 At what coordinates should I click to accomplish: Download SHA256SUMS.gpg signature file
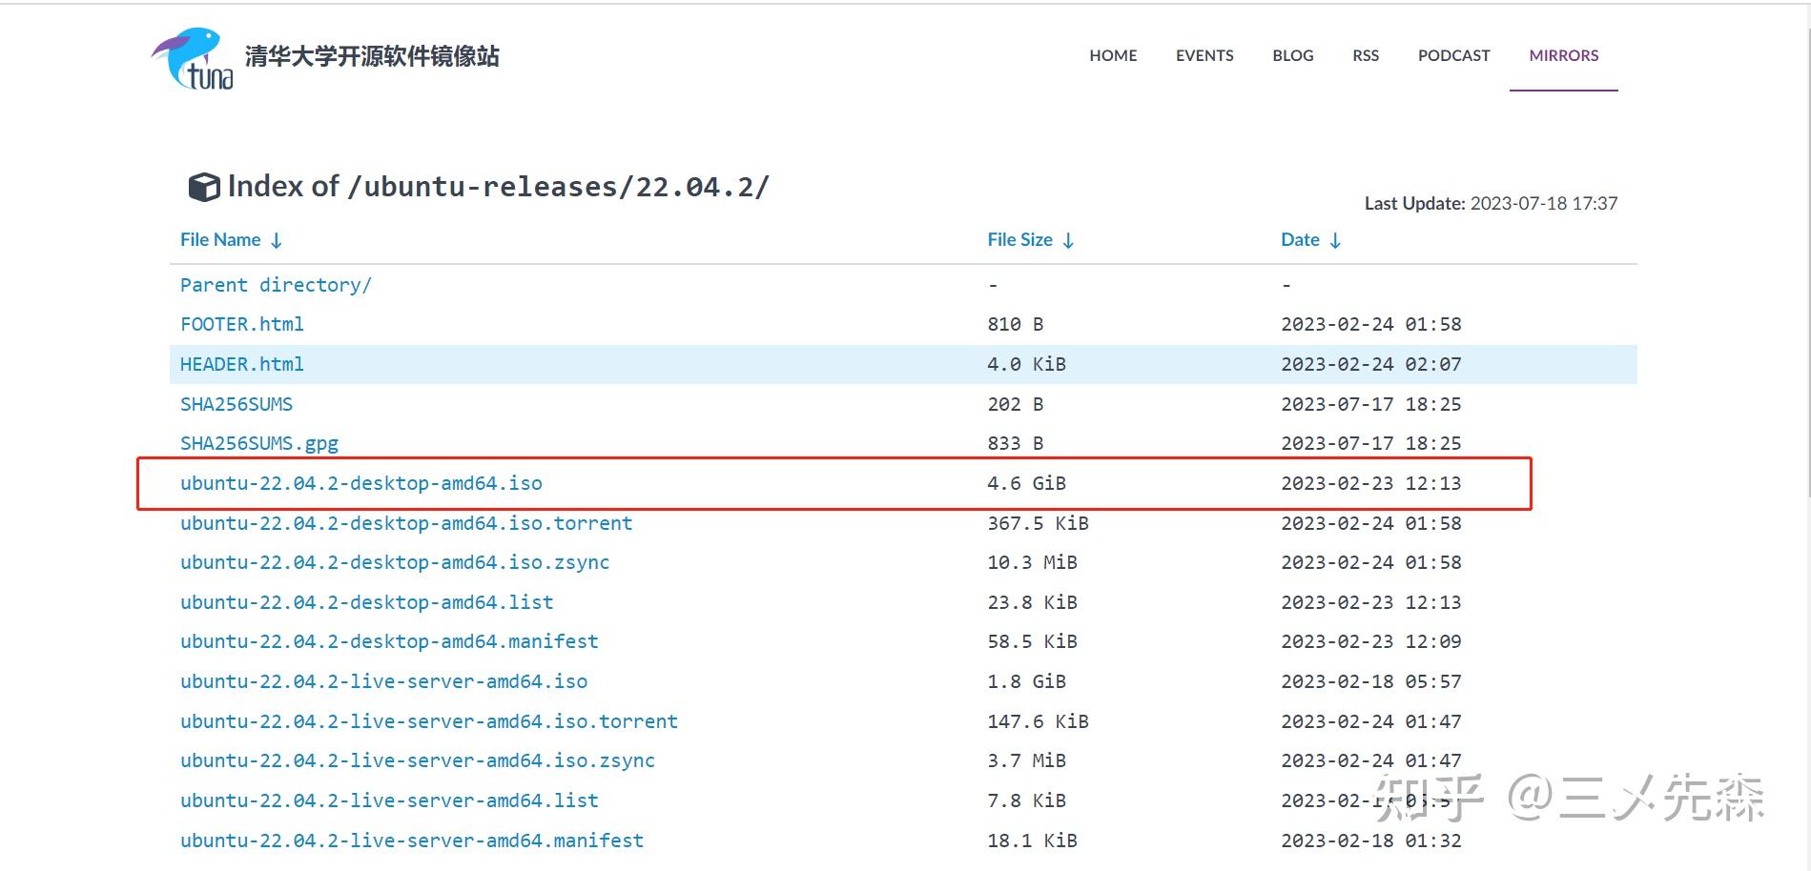coord(259,443)
